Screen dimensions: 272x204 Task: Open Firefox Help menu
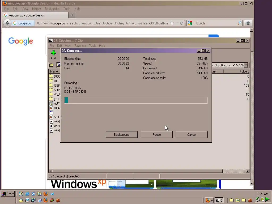point(77,9)
